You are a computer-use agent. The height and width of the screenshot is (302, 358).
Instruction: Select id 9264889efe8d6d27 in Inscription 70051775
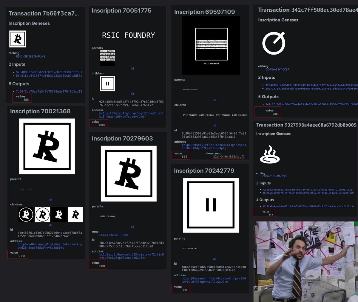point(132,103)
